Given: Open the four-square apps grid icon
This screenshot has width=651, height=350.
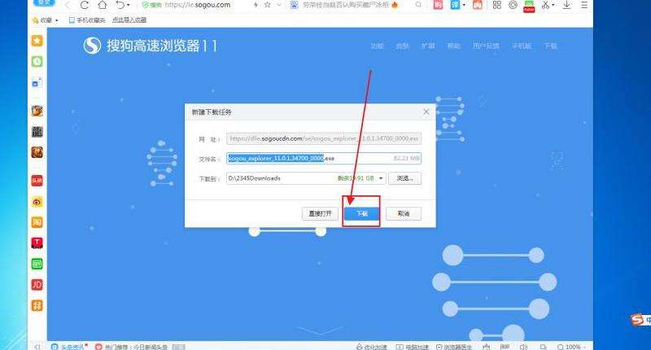Looking at the screenshot, I should pos(496,5).
